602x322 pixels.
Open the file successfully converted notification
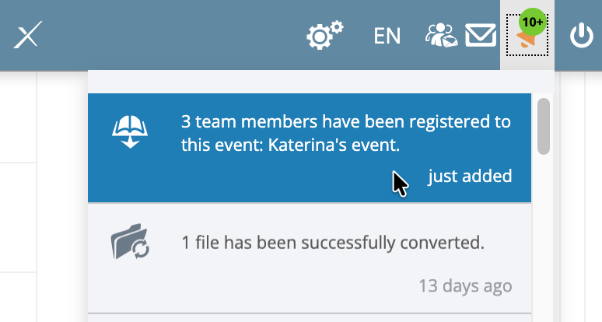coord(310,258)
